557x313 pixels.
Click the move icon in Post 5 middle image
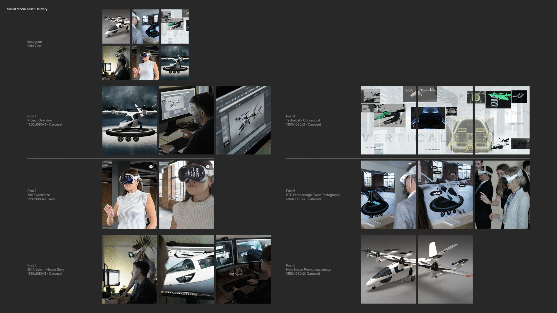click(443, 214)
